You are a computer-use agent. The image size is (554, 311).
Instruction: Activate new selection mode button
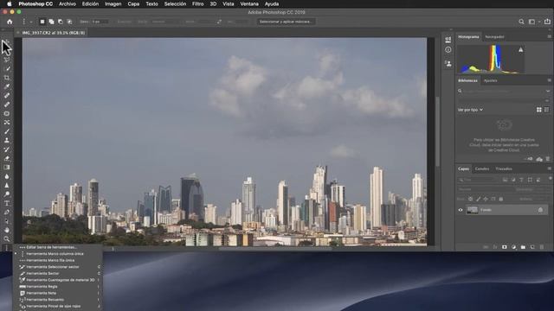pos(42,22)
